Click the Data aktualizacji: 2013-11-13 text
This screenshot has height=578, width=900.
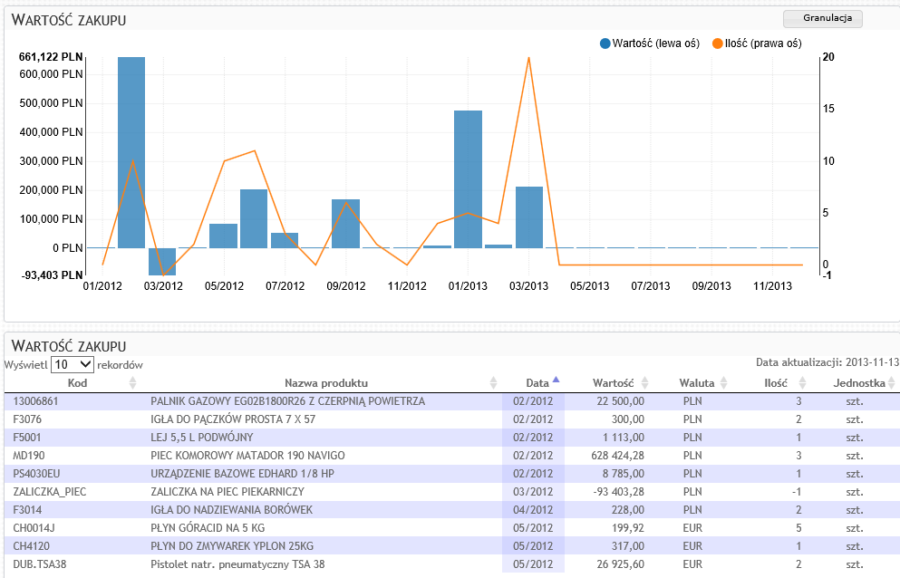click(827, 362)
